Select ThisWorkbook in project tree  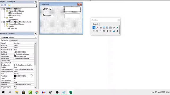coord(16,15)
